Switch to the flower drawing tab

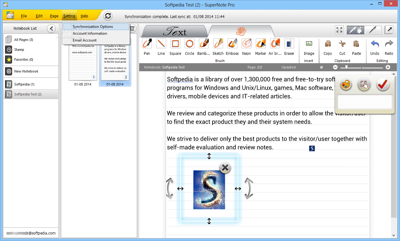(x=241, y=31)
